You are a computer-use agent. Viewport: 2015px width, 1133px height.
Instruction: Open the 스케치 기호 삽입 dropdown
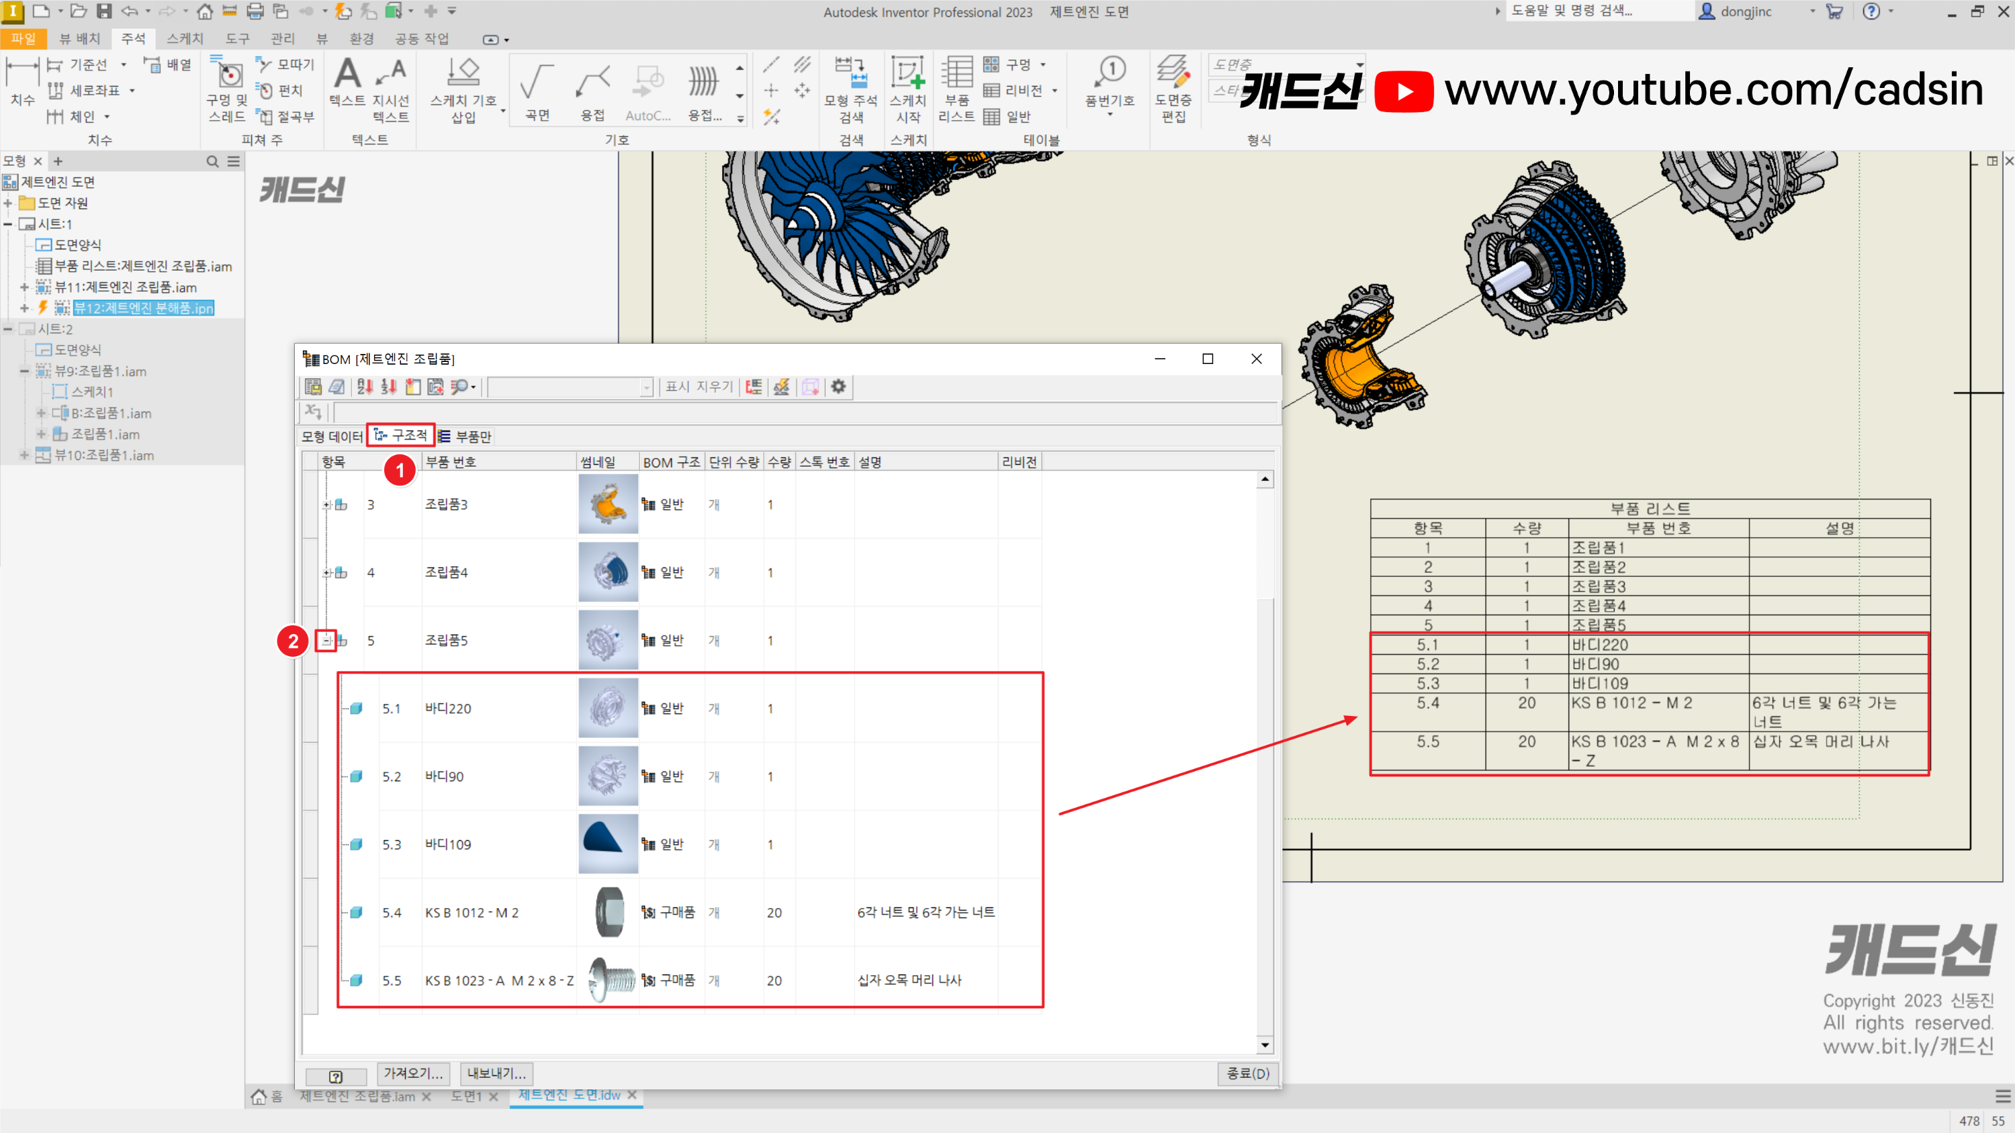click(503, 111)
